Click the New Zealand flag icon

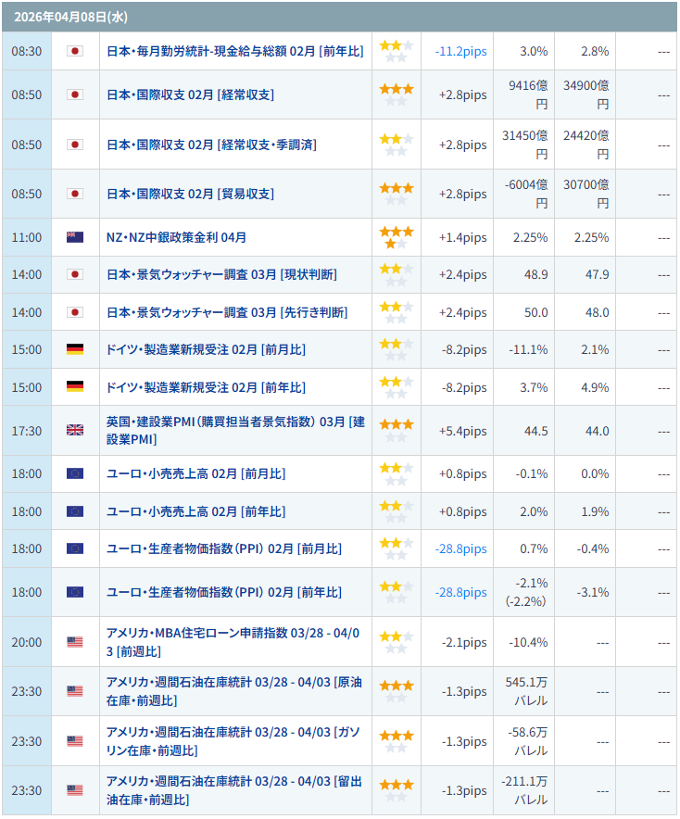point(75,237)
